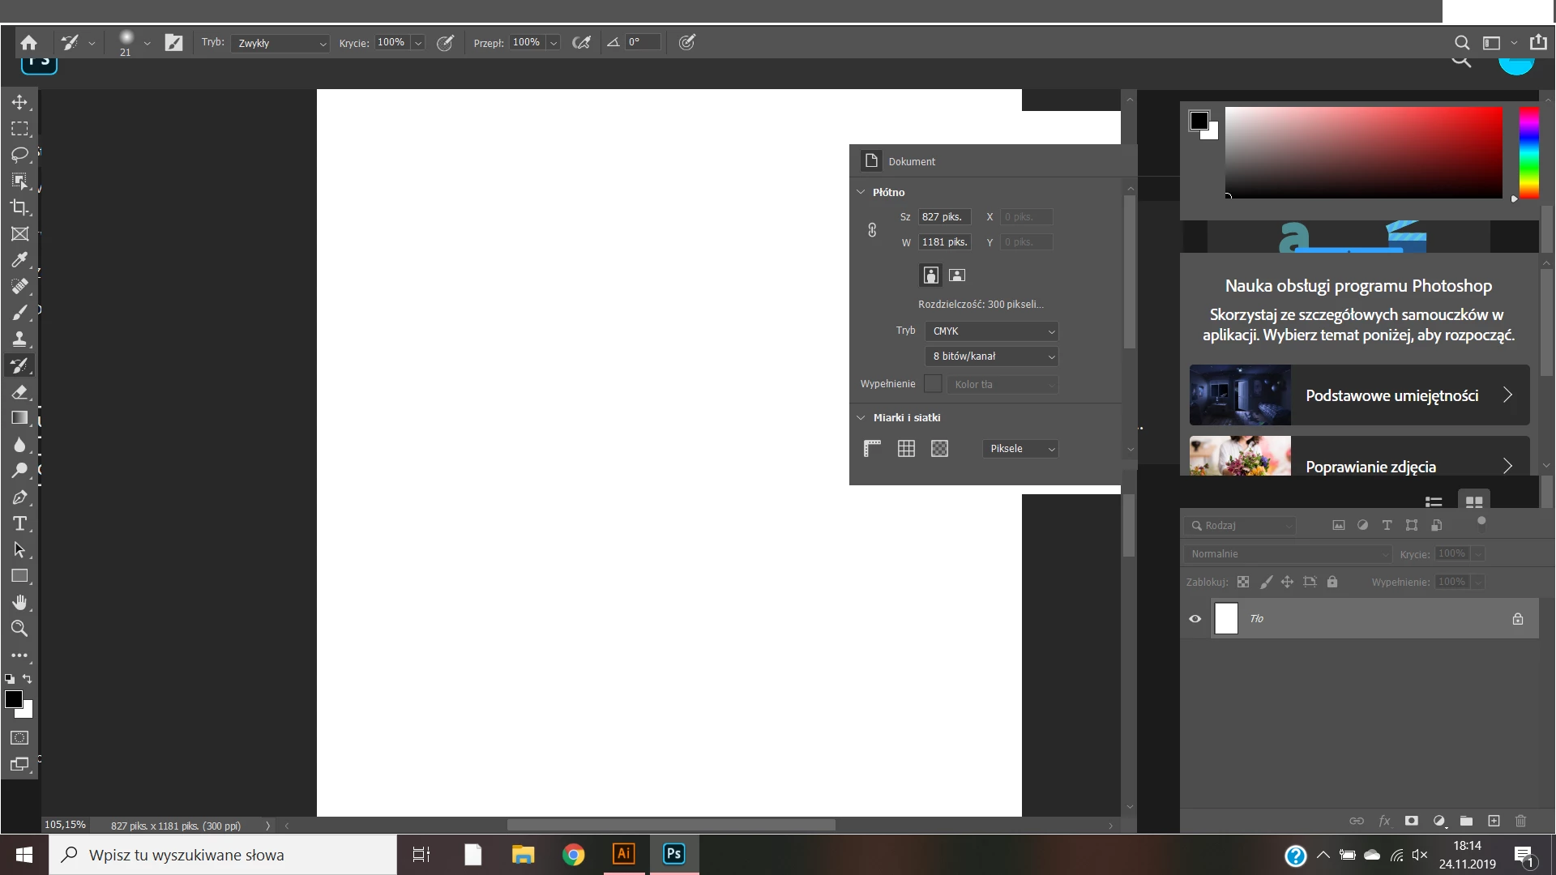
Task: Click the canvas width field 827 piks.
Action: click(x=943, y=217)
